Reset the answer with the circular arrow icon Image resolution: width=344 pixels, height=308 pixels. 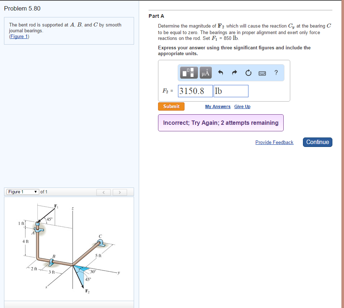[x=248, y=73]
